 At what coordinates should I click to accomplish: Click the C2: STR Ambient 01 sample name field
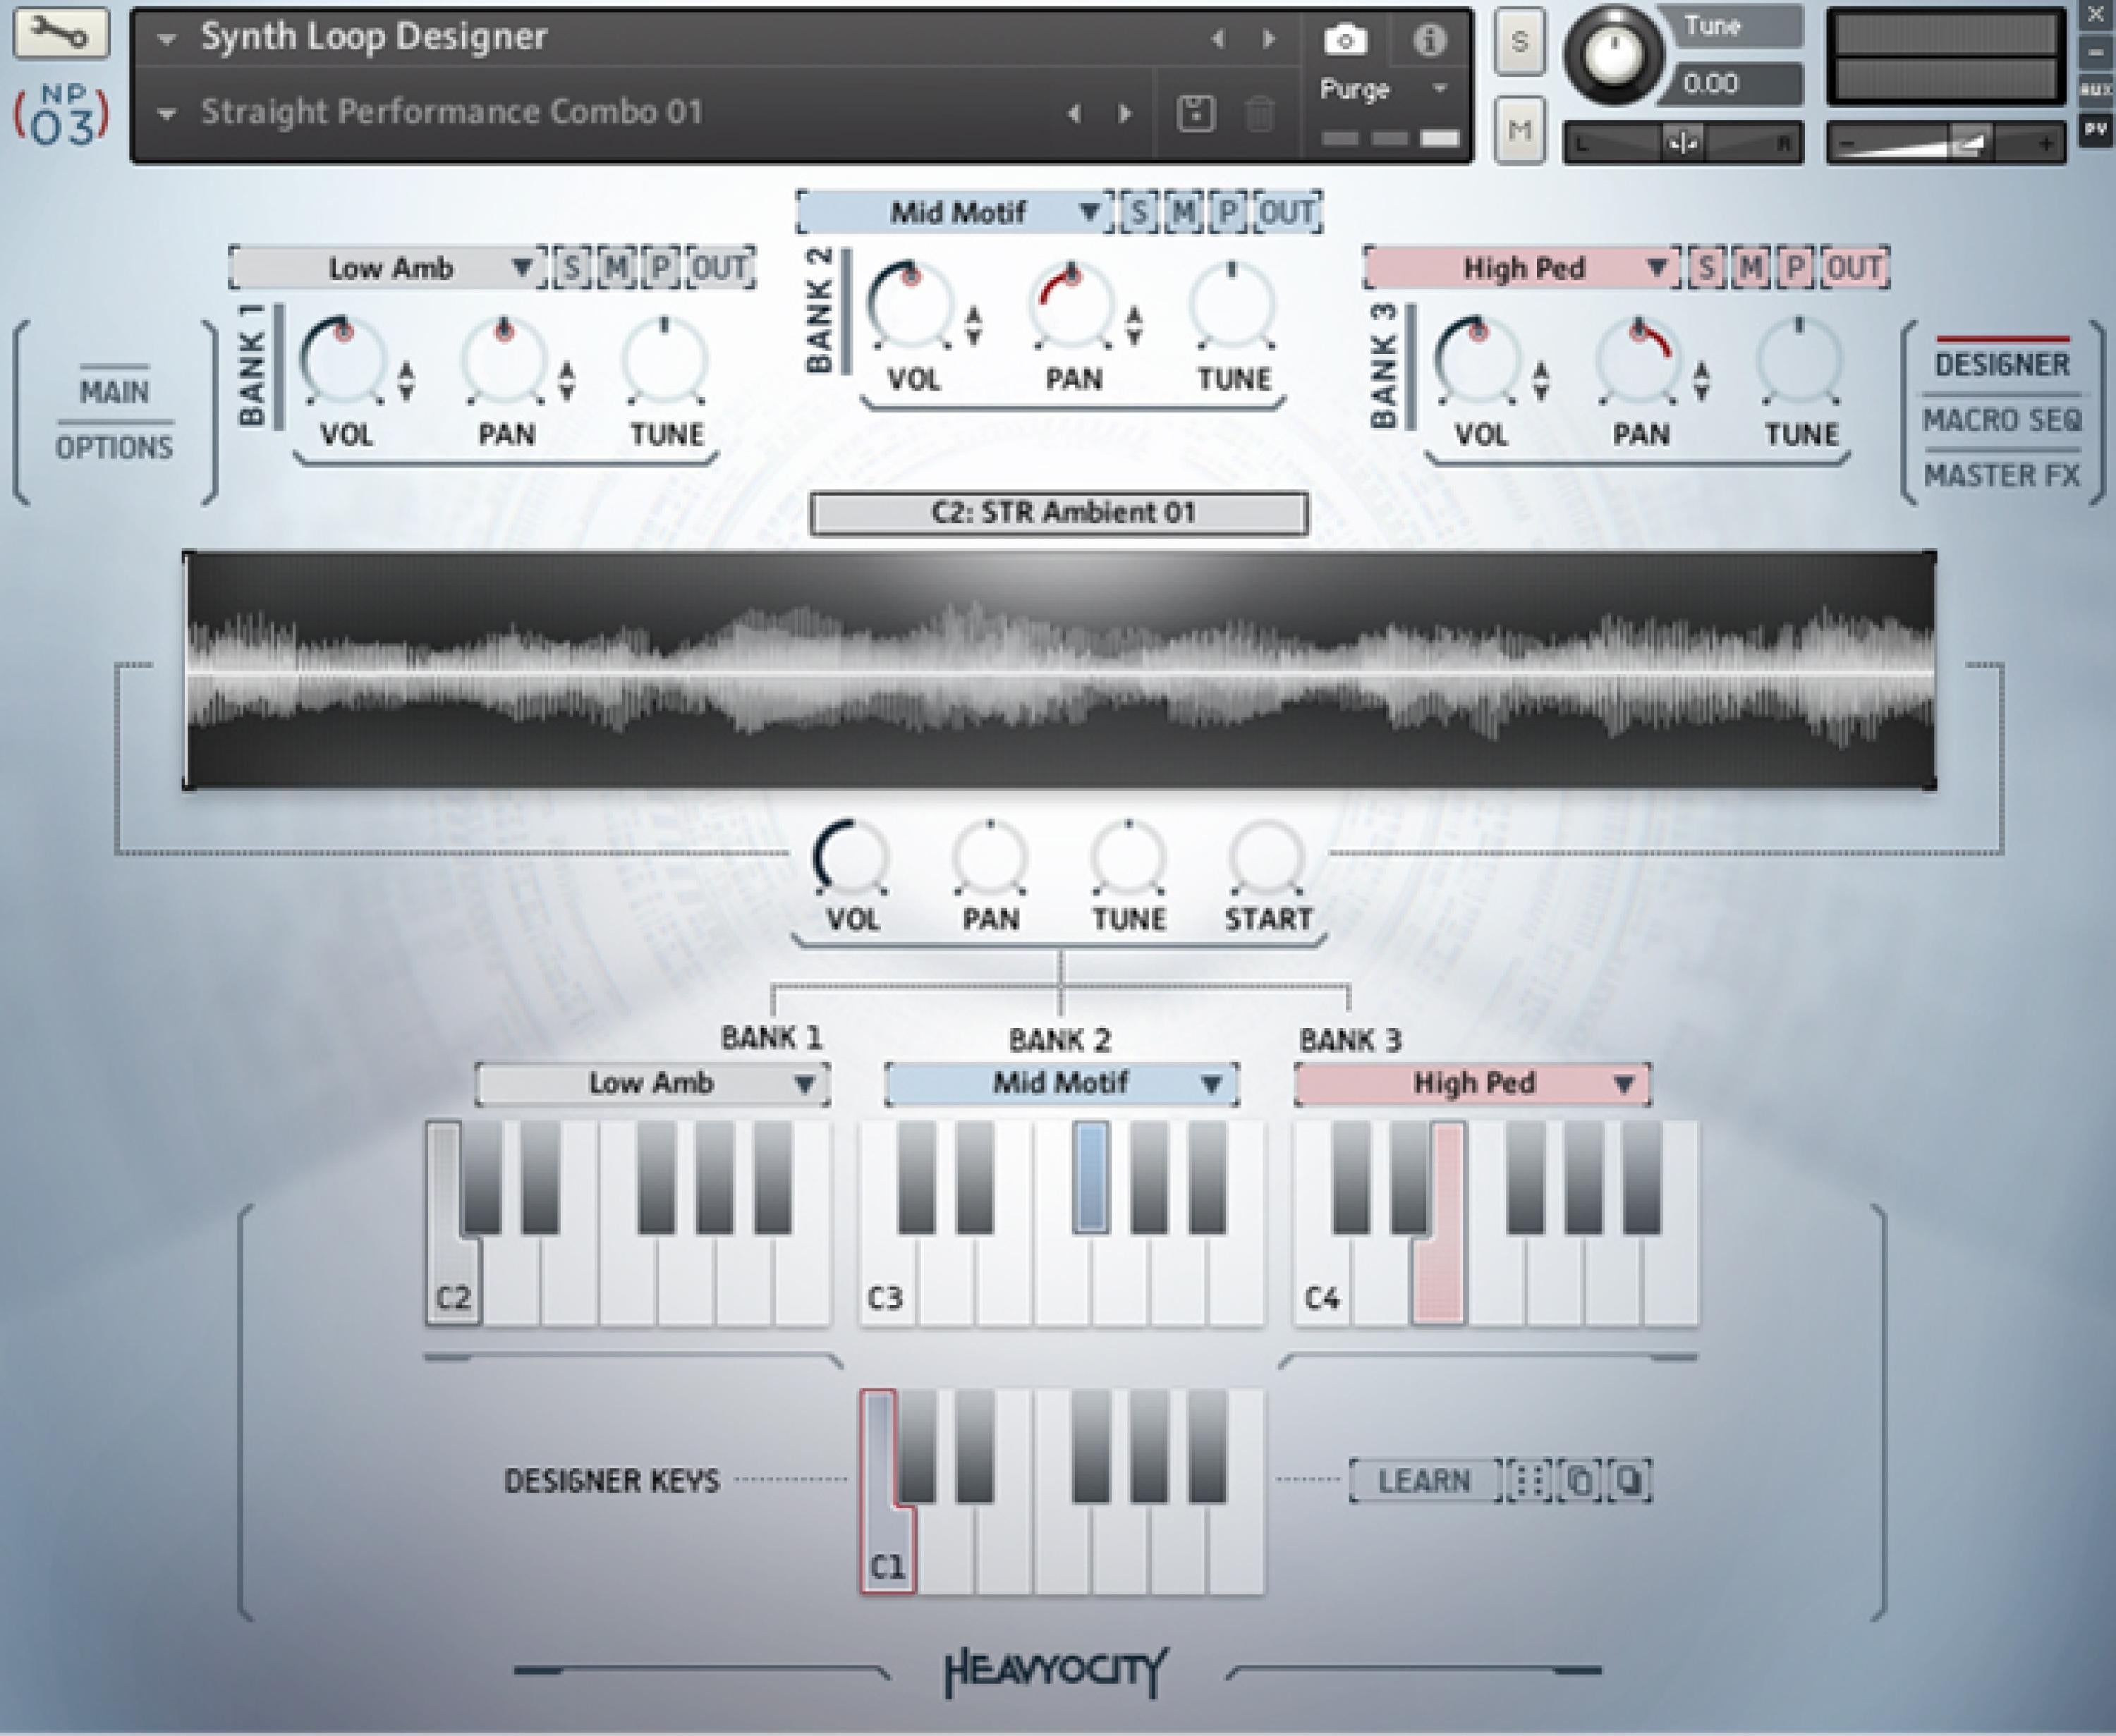pos(1059,513)
